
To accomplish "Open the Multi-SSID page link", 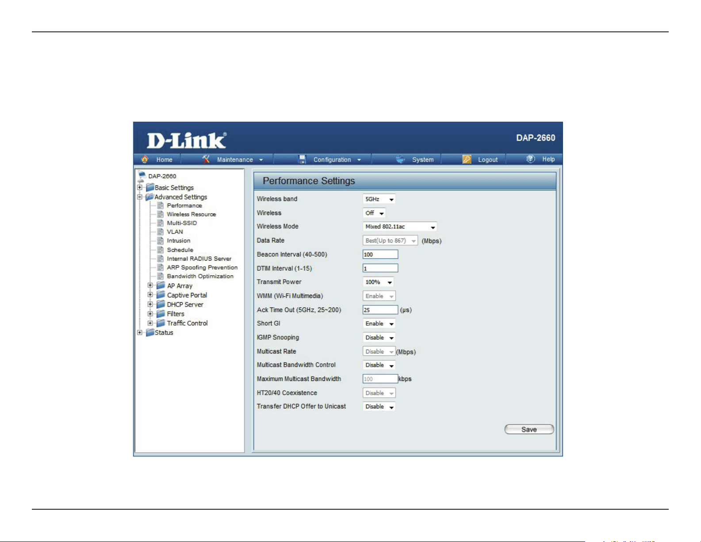I will pyautogui.click(x=182, y=223).
